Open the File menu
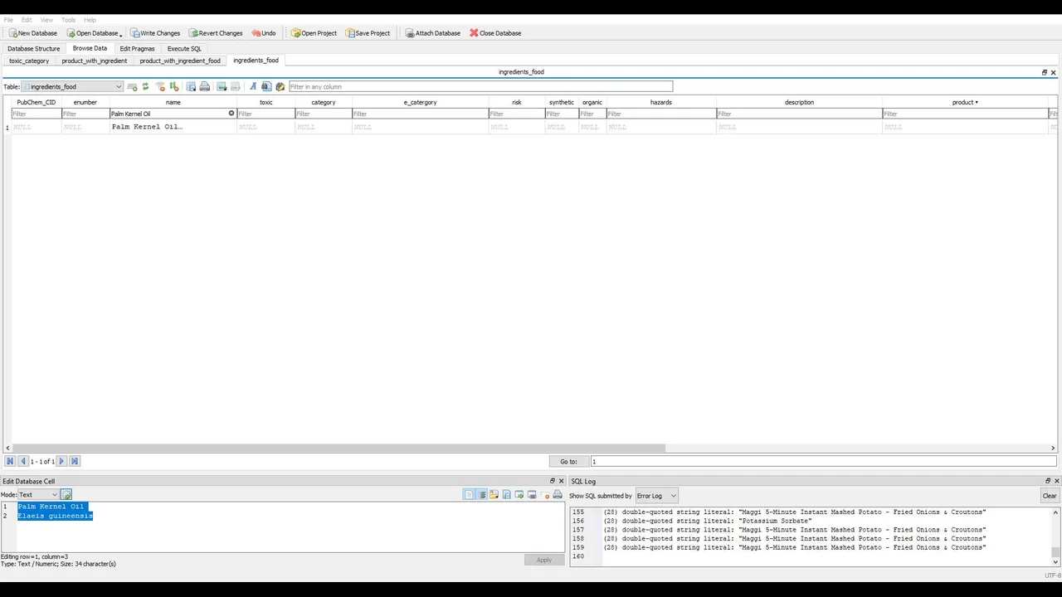 (x=7, y=20)
